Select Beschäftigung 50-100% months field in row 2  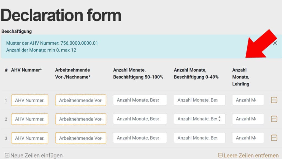coord(140,119)
